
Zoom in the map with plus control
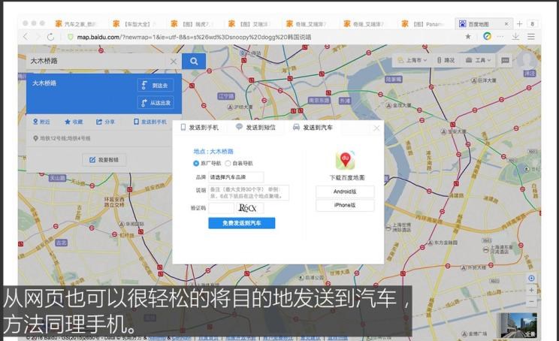531,290
